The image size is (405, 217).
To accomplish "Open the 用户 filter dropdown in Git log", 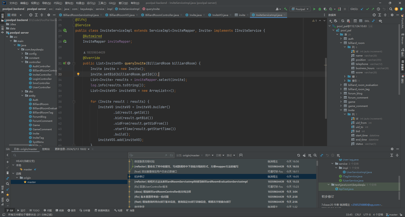I will click(209, 155).
